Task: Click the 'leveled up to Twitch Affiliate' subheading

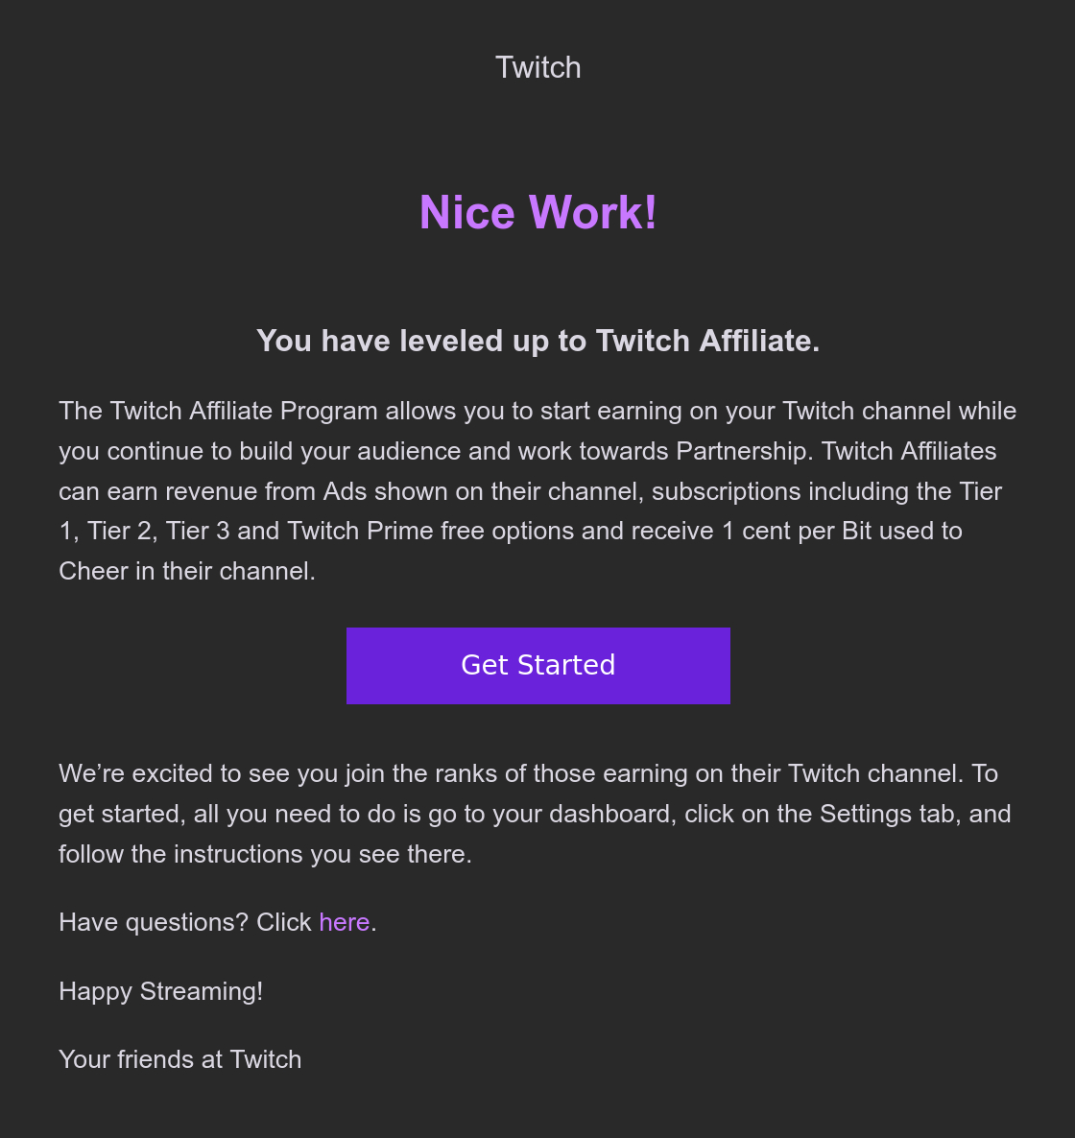Action: point(537,342)
